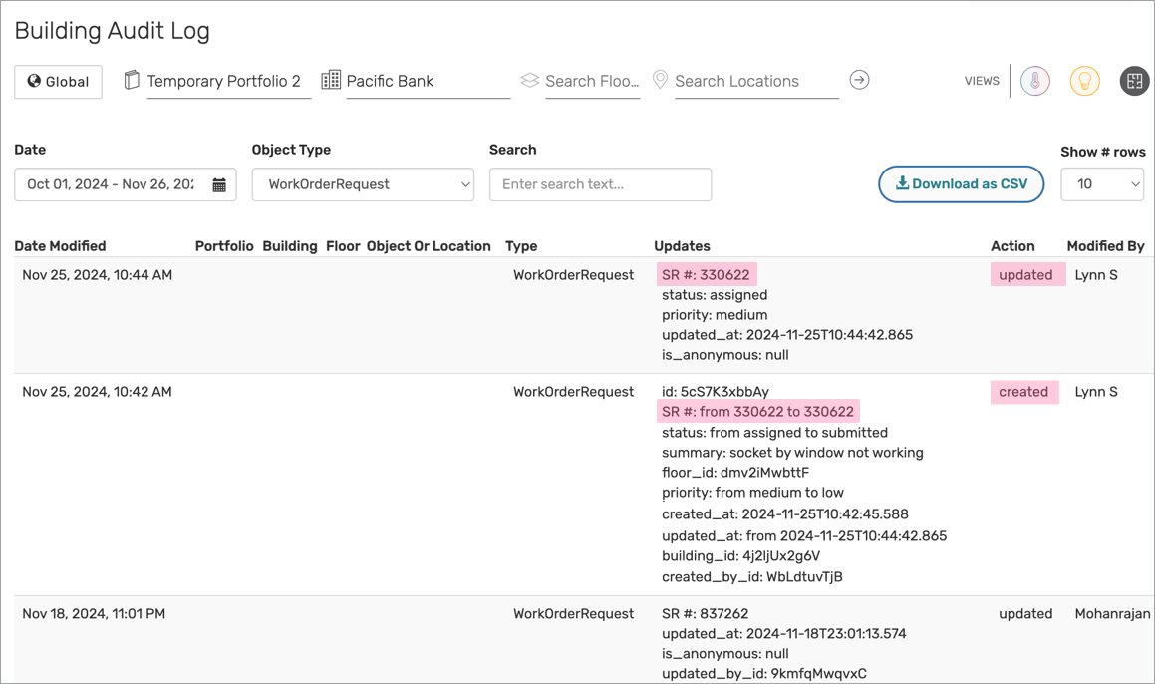The width and height of the screenshot is (1155, 684).
Task: Click the floor layers icon
Action: (x=529, y=80)
